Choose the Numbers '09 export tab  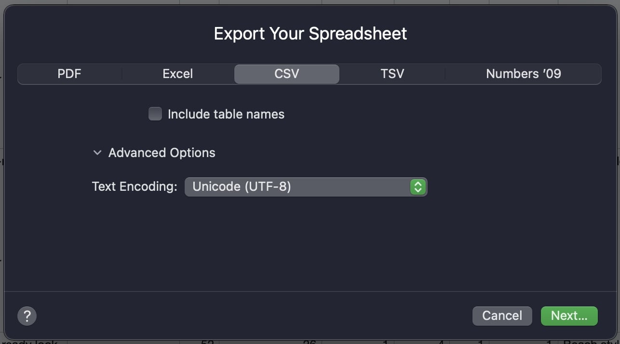pos(523,74)
